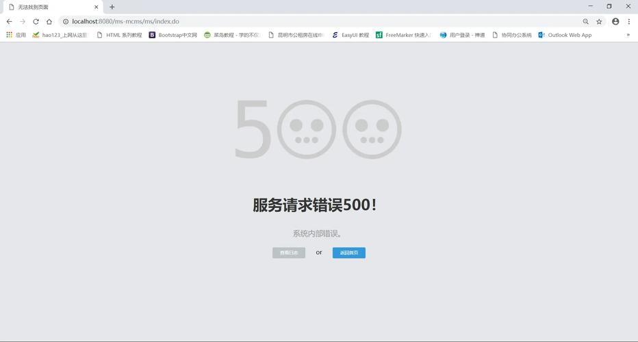The width and height of the screenshot is (638, 342).
Task: Reload the page with the refresh icon
Action: click(36, 21)
